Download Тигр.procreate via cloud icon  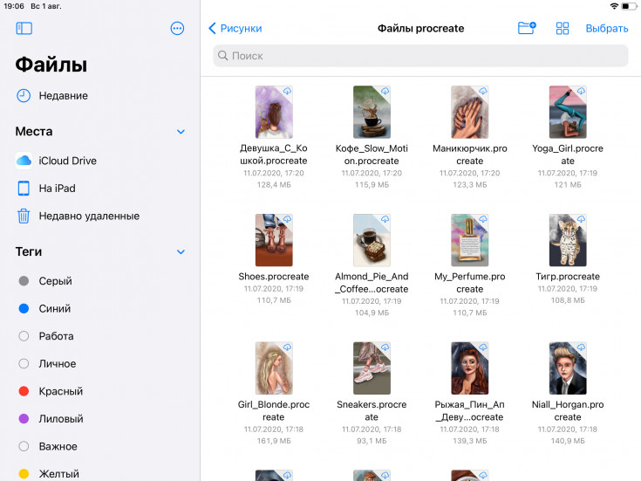(x=582, y=219)
